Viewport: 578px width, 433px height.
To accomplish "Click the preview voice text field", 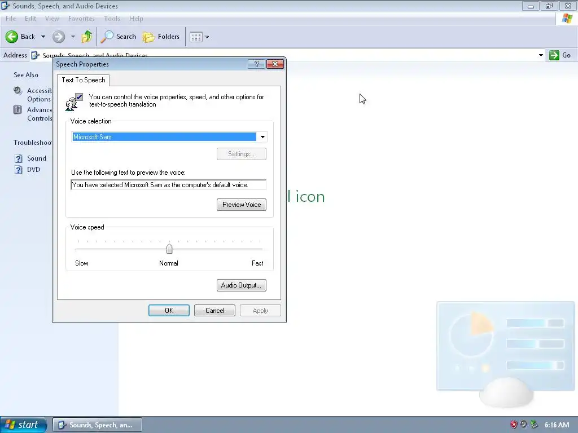I will tap(168, 185).
